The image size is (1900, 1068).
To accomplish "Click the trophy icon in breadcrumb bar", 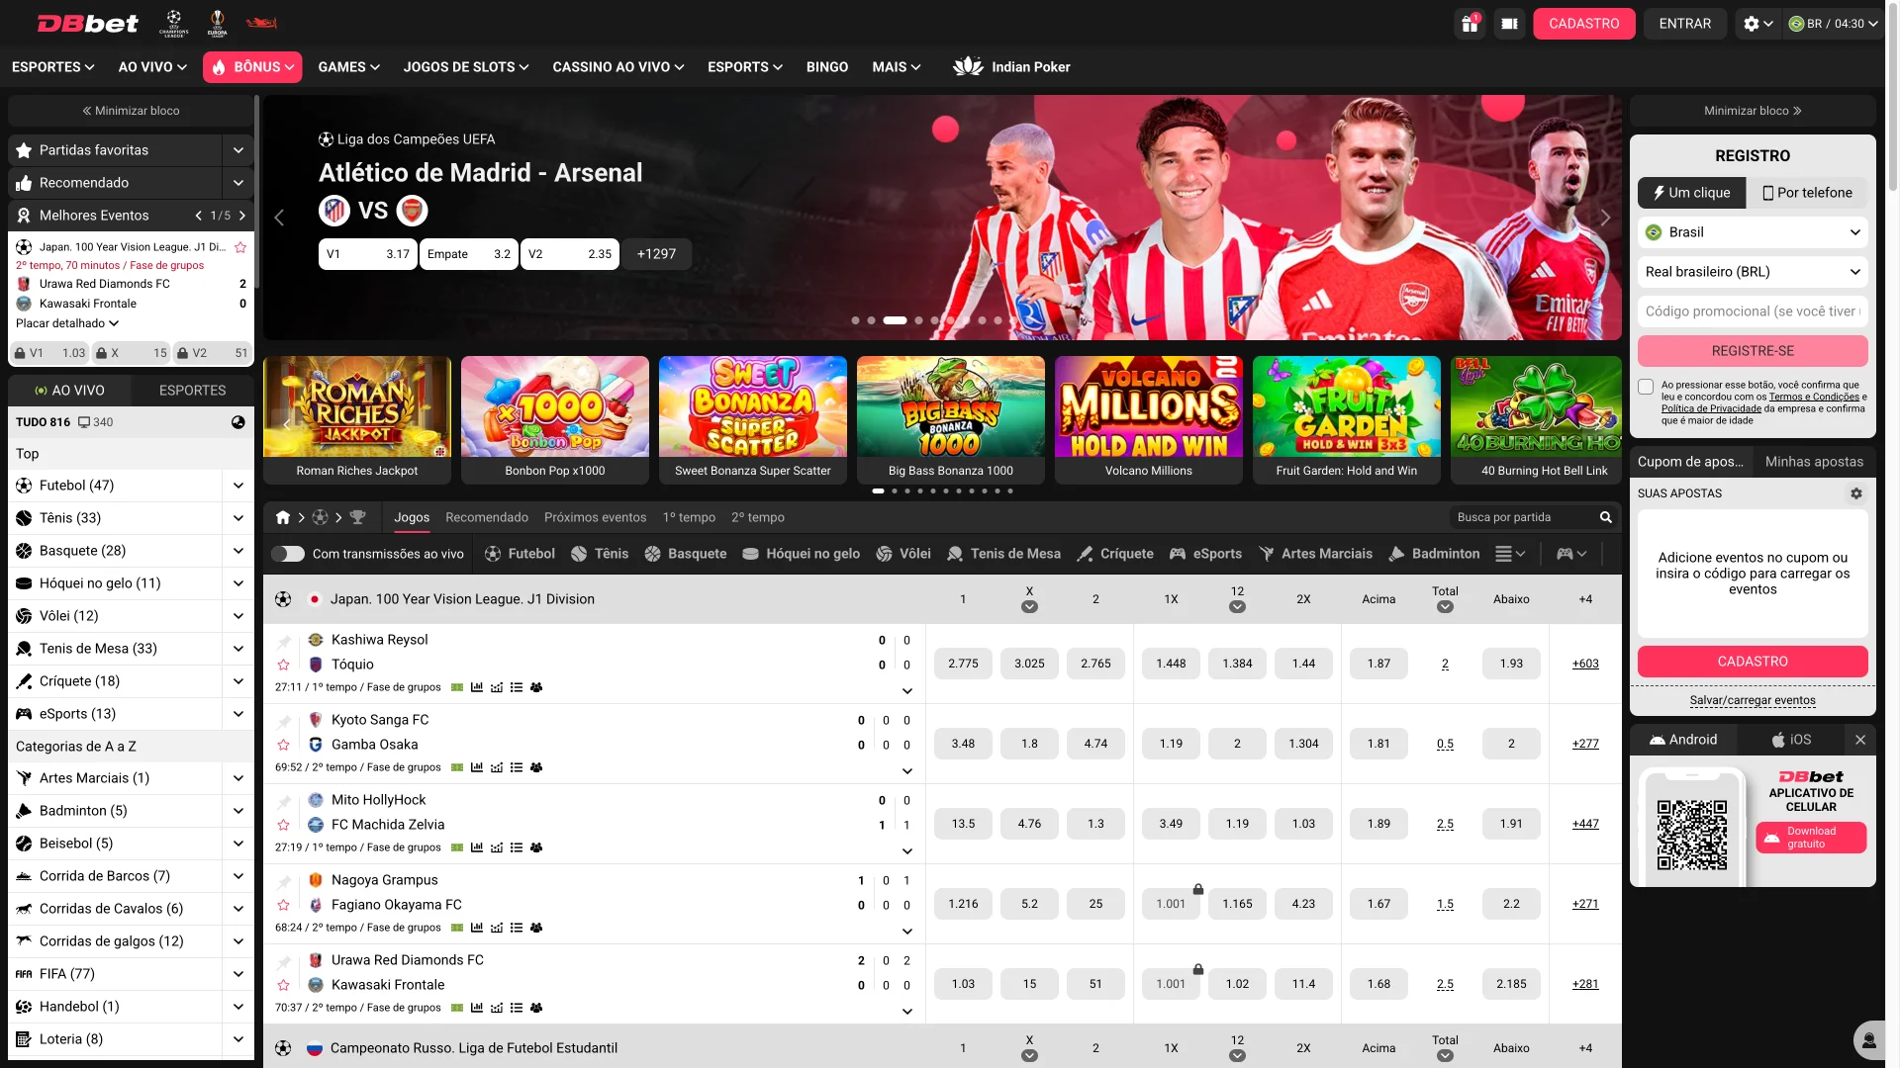I will pos(358,517).
